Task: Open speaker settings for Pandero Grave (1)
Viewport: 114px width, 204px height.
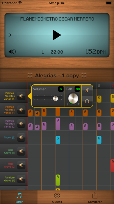Action: (21, 179)
